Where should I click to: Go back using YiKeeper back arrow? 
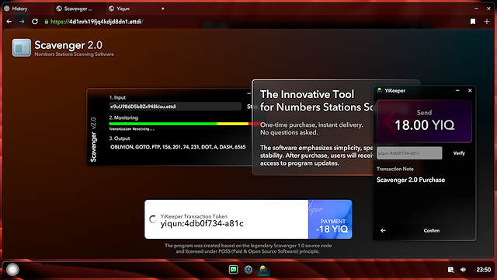click(383, 230)
